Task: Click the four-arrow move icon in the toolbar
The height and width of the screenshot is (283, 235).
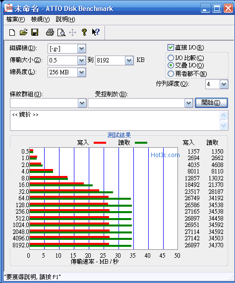Action: pos(72,33)
